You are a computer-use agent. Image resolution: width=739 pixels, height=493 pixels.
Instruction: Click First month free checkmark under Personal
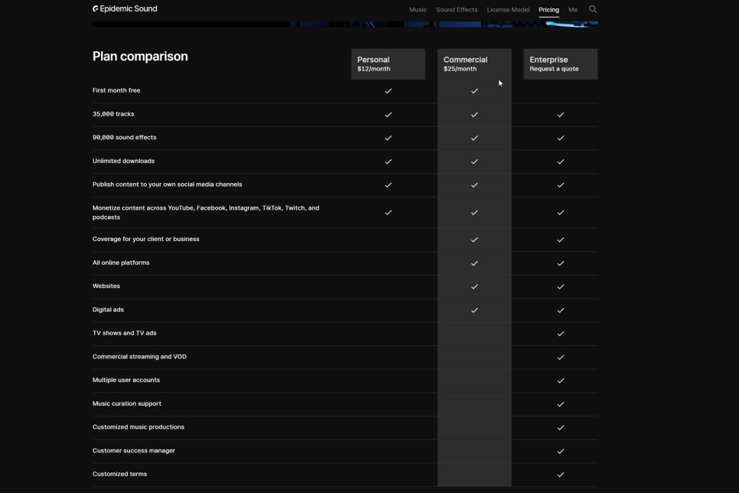[388, 90]
